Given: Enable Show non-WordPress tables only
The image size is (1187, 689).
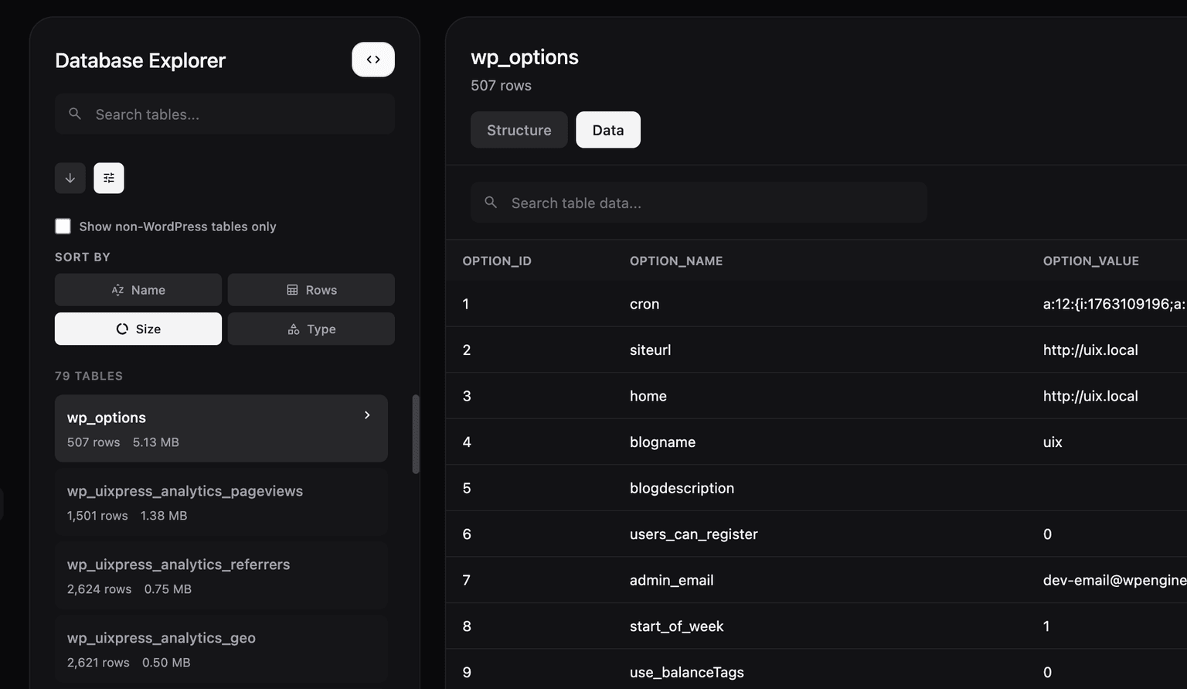Looking at the screenshot, I should click(x=63, y=226).
